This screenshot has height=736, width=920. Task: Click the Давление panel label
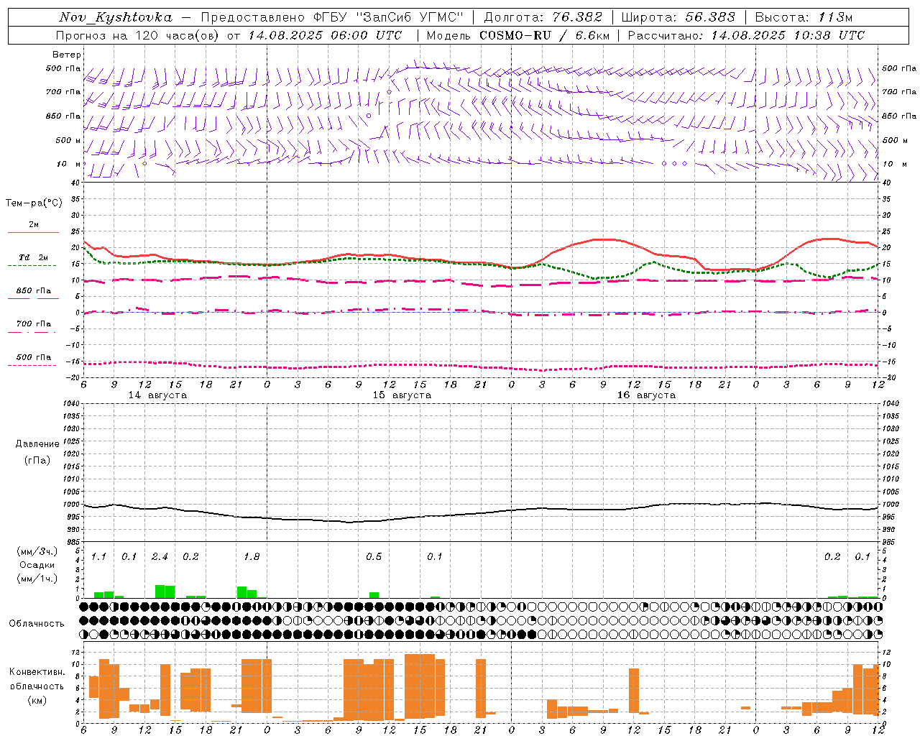37,444
